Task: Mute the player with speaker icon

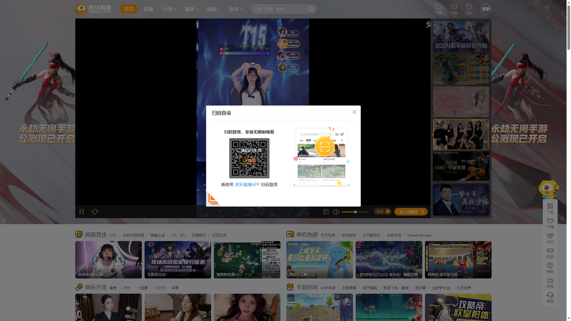Action: click(x=336, y=212)
